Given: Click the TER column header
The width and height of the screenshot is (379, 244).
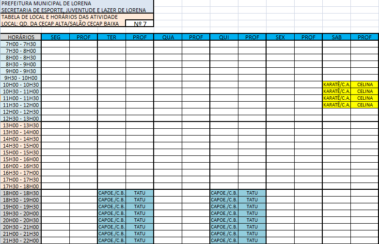Looking at the screenshot, I should point(111,37).
